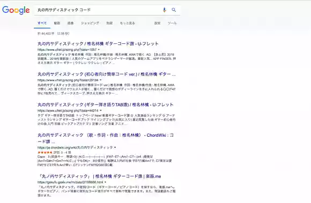Activate voice search microphone icon
The height and width of the screenshot is (203, 311).
click(x=164, y=10)
